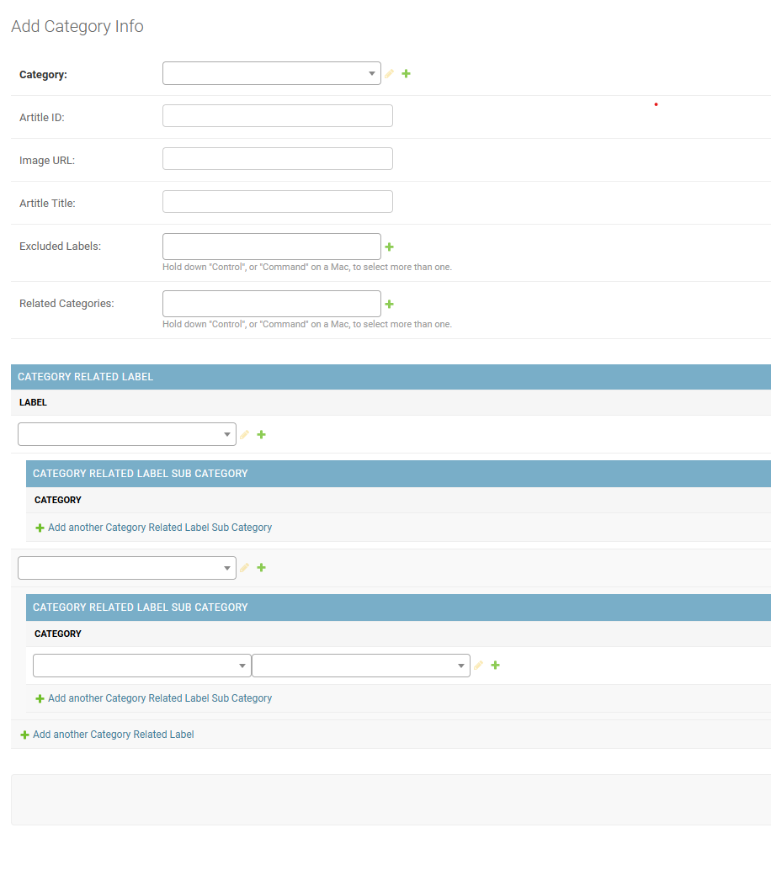Open the Category dropdown
This screenshot has width=771, height=886.
tap(271, 73)
